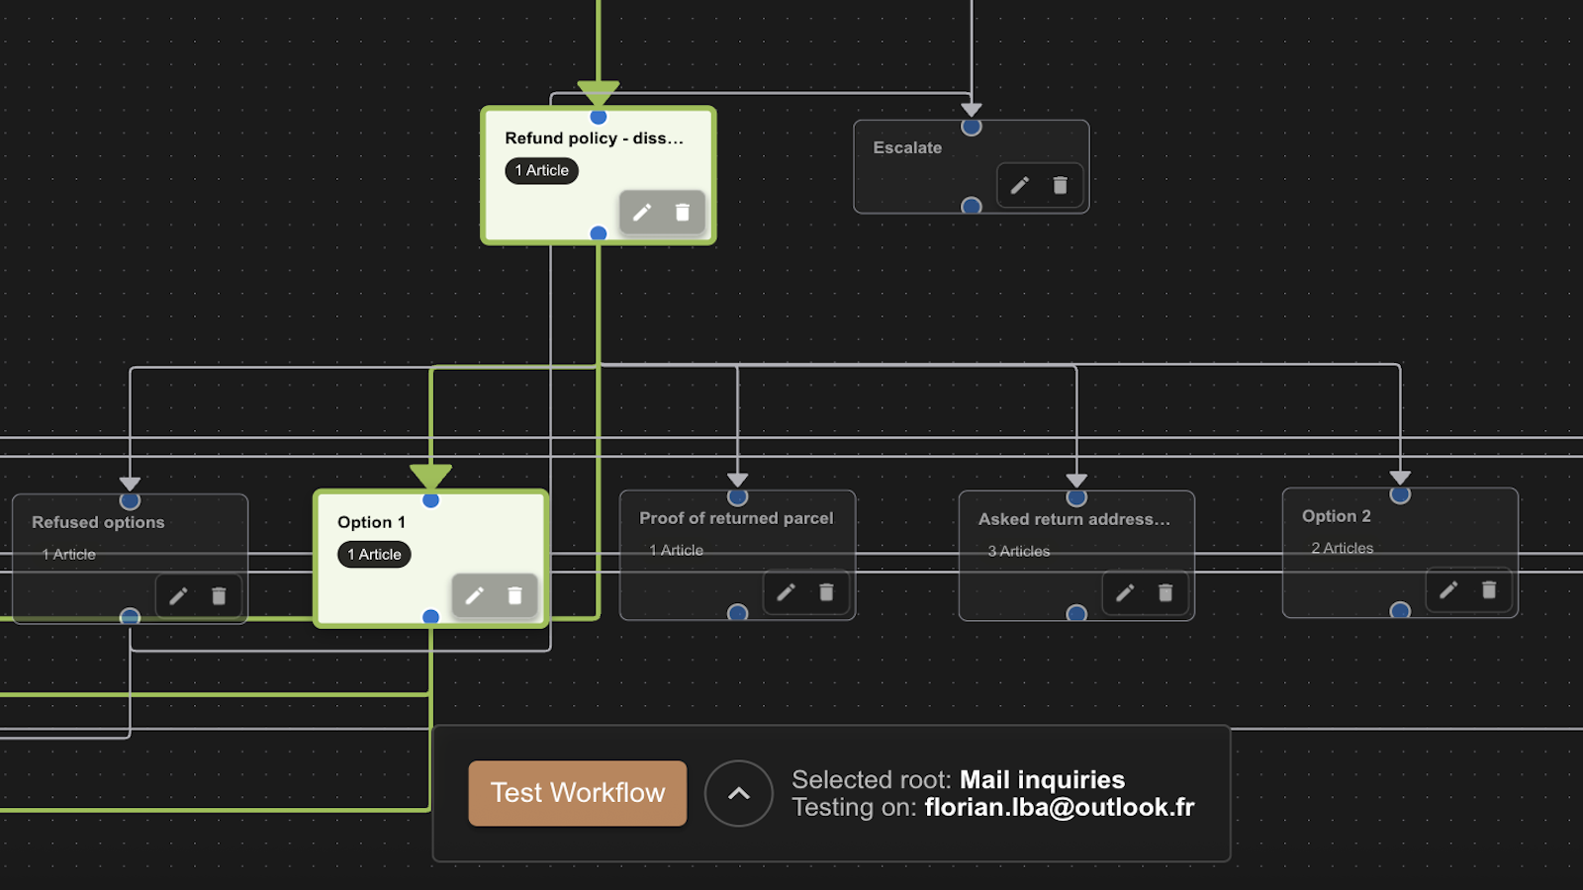Screen dimensions: 1583x890
Task: Delete the Asked return address node
Action: tap(1166, 592)
